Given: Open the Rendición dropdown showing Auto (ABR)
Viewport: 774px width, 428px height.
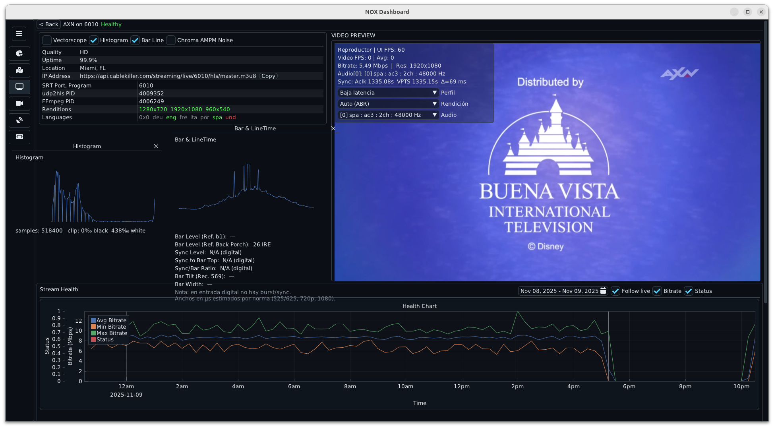Looking at the screenshot, I should 388,104.
